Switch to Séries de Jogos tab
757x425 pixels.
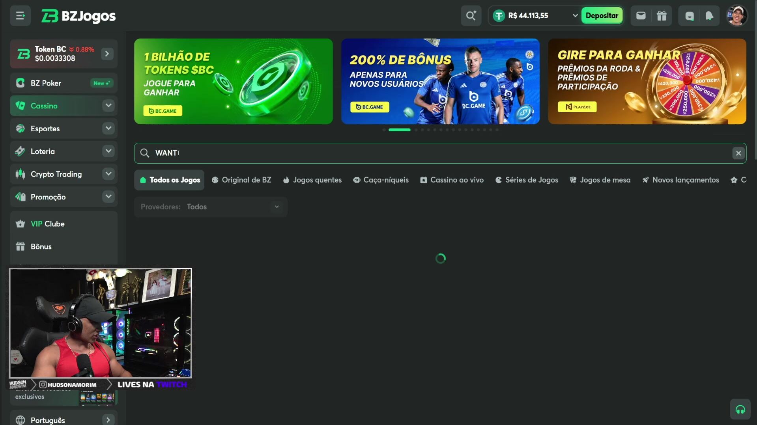(527, 180)
